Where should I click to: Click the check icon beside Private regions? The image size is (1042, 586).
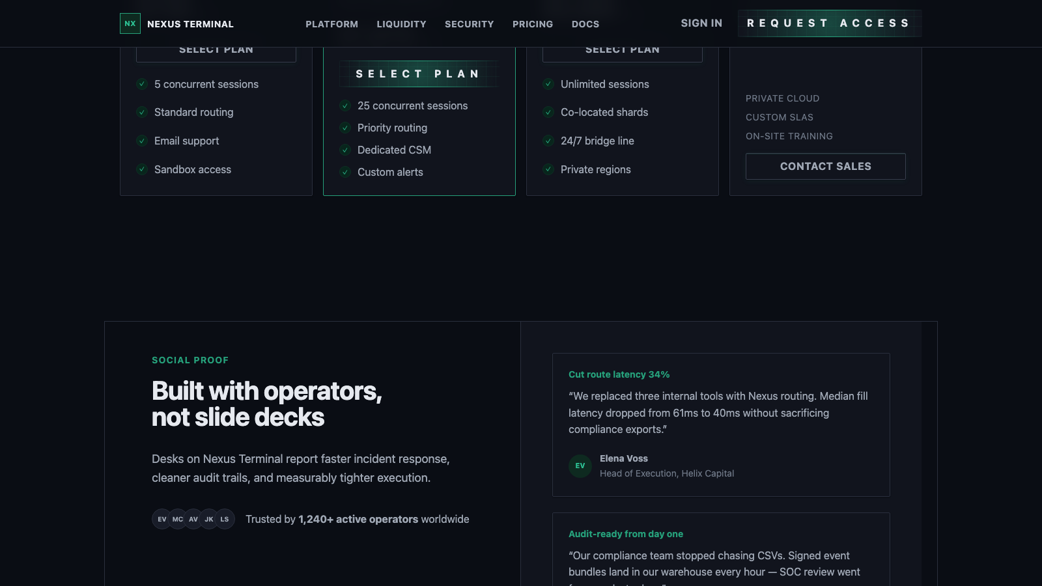pyautogui.click(x=548, y=169)
